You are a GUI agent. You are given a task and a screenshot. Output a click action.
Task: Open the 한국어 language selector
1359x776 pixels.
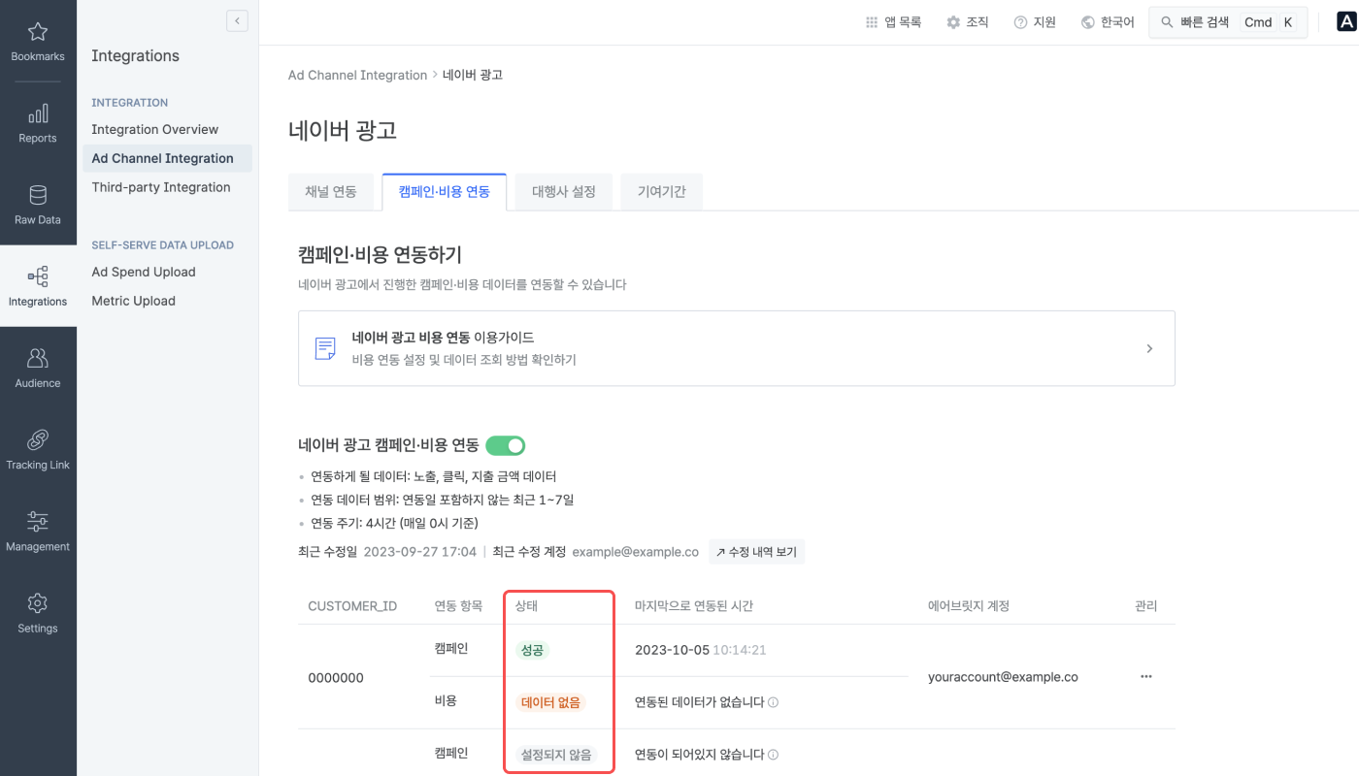1108,22
